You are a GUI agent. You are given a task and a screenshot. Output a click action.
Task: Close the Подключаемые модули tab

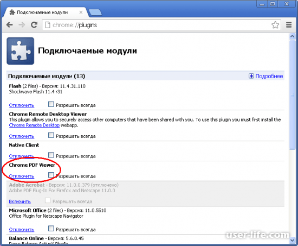point(81,12)
